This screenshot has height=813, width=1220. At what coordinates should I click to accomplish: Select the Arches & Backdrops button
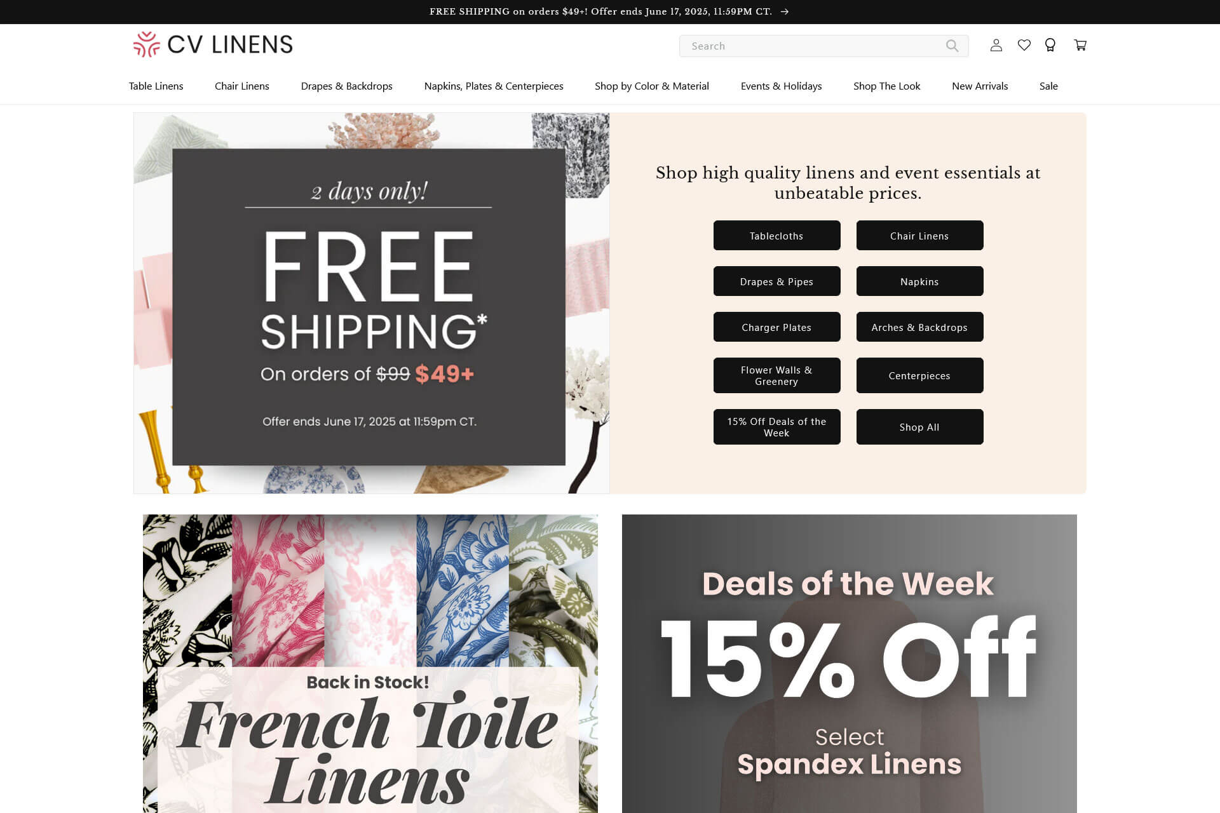[919, 327]
